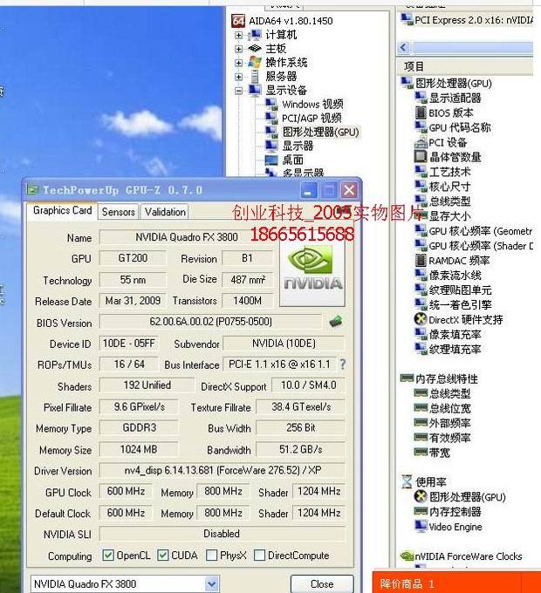This screenshot has width=541, height=593.
Task: Expand the 操作系统 tree node
Action: click(238, 63)
